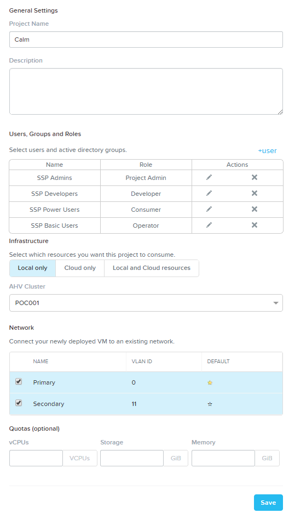
Task: Select the Local only option
Action: 33,268
